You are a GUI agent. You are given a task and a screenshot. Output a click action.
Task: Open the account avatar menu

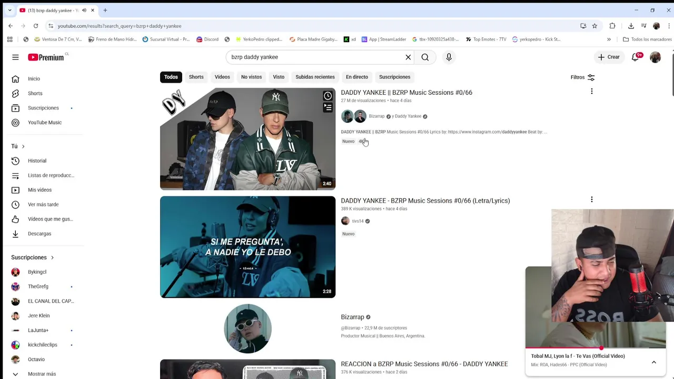[x=655, y=57]
